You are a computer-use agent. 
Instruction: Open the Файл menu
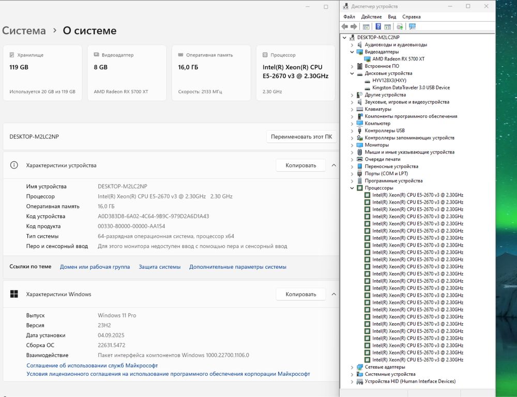tap(349, 17)
